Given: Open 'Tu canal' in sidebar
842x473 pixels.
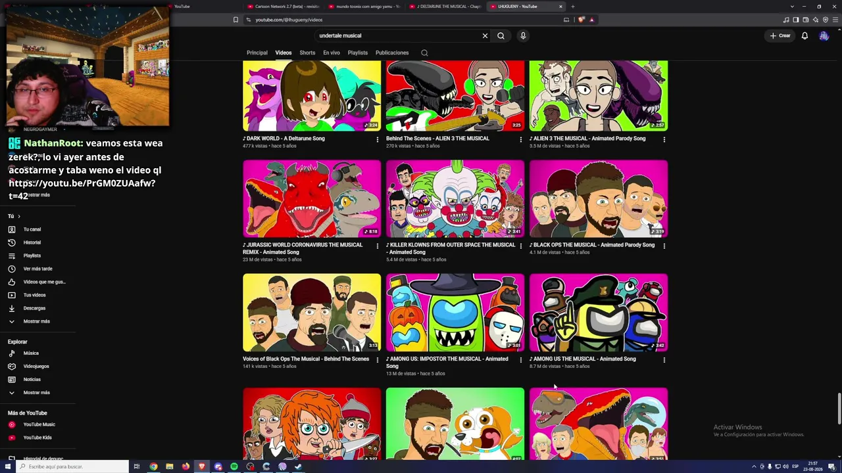Looking at the screenshot, I should point(32,229).
